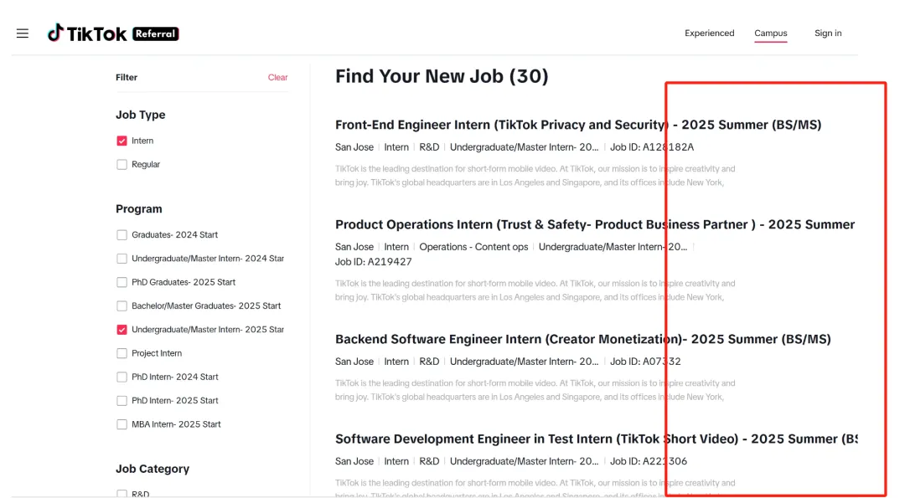Open Software Development Engineer in Test listing

597,439
